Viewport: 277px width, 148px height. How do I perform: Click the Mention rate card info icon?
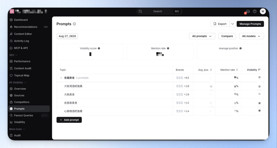click(168, 49)
